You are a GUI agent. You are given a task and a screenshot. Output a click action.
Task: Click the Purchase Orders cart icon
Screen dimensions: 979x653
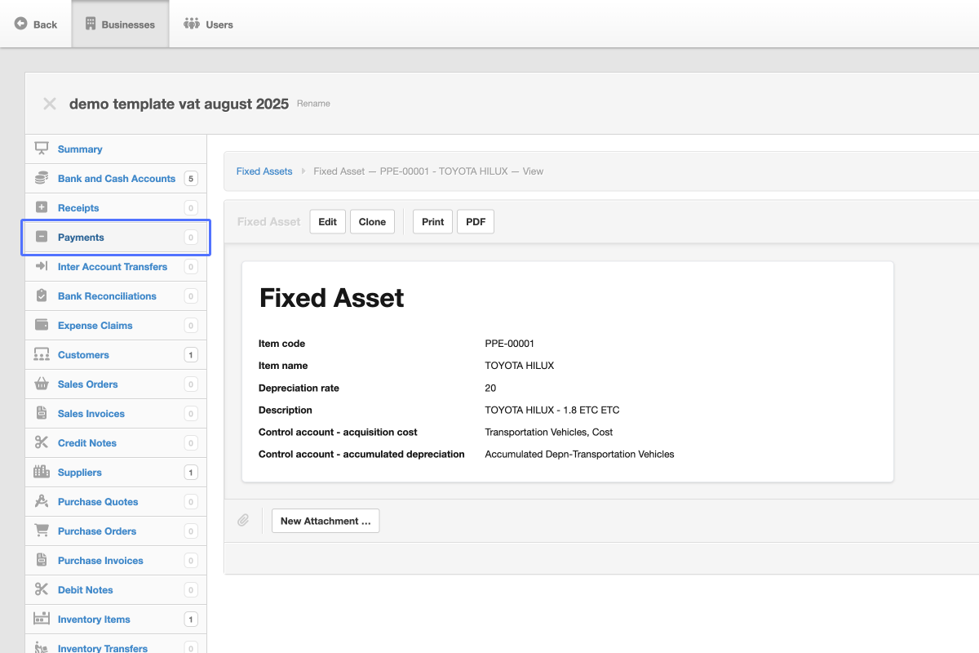(x=42, y=531)
